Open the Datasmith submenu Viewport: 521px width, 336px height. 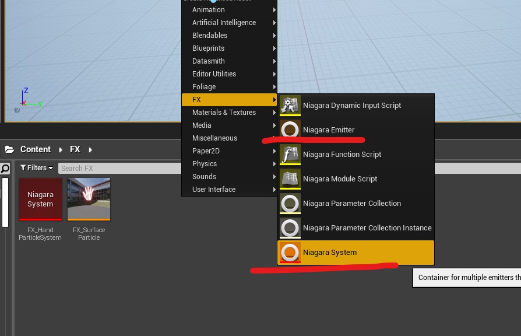[x=229, y=61]
